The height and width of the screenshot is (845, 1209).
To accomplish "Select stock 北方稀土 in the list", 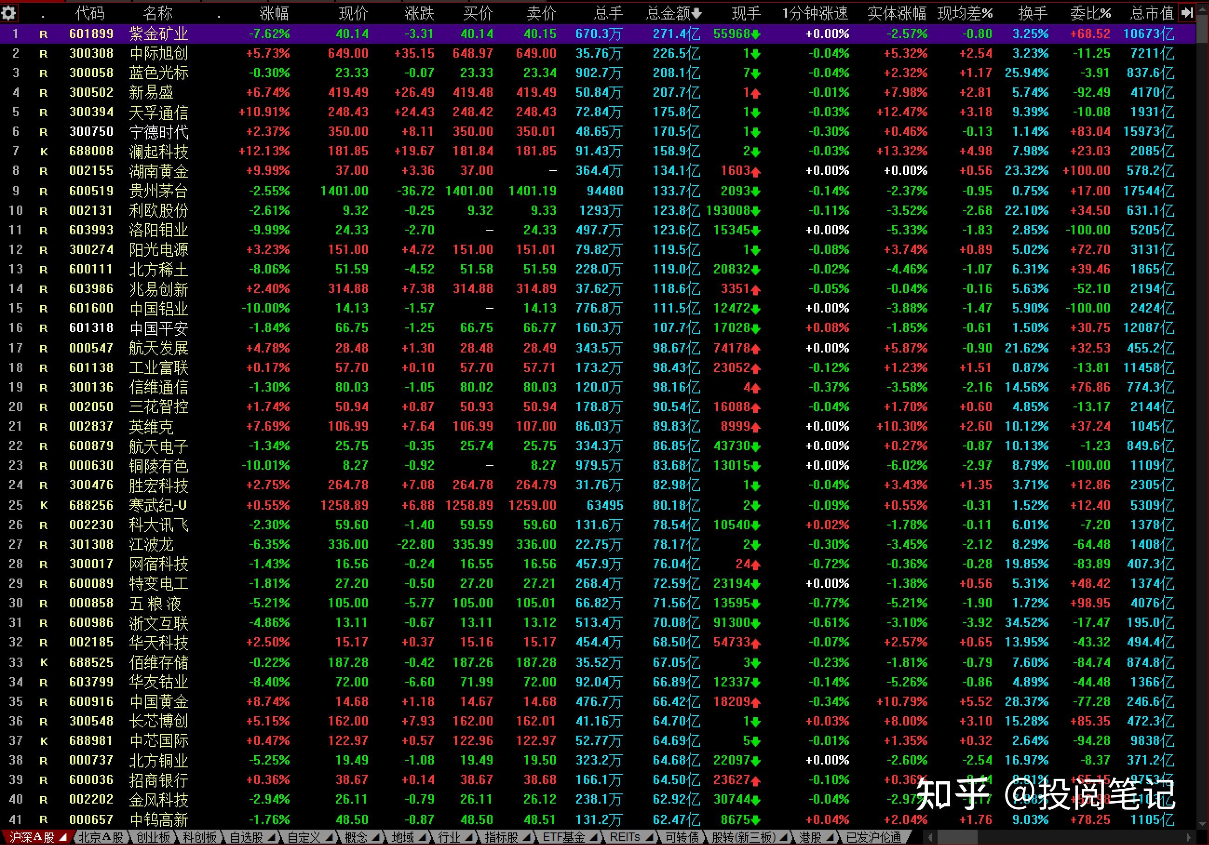I will coord(158,269).
